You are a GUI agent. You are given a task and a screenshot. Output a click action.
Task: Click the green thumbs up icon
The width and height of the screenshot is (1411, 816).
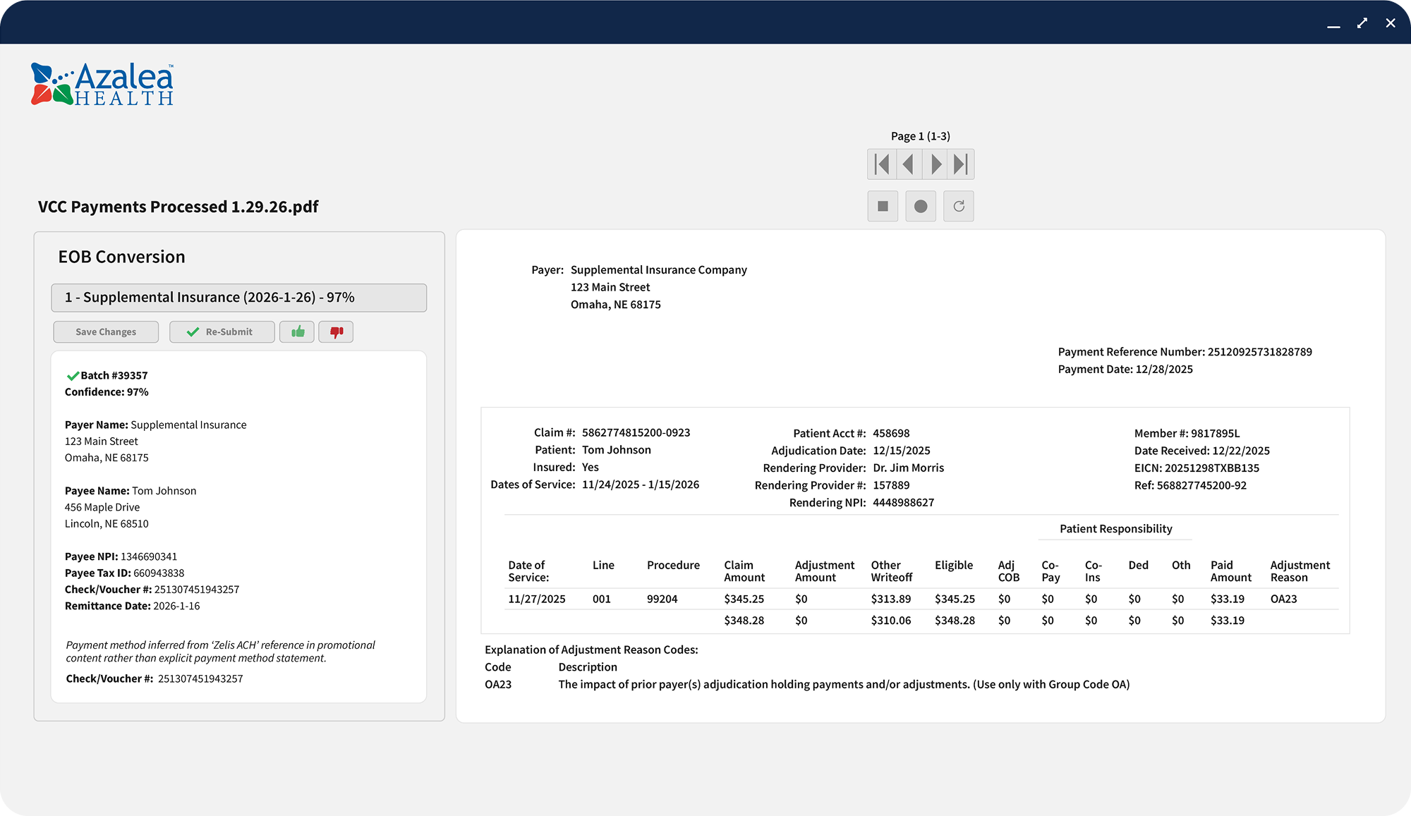point(297,331)
